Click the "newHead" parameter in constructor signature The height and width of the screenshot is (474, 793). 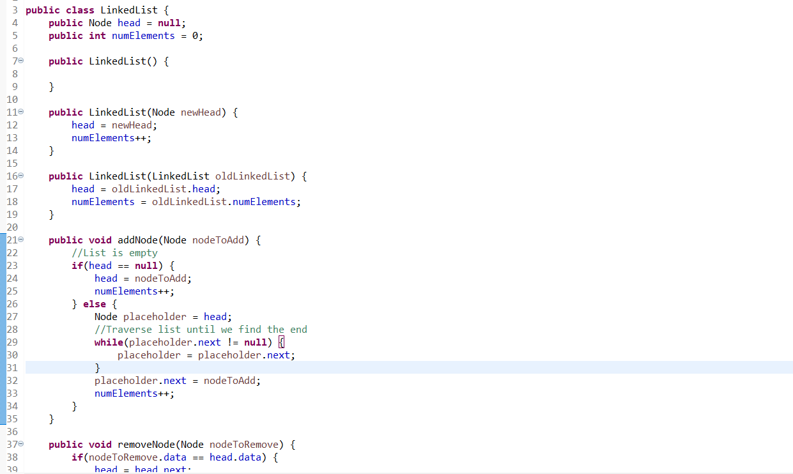click(201, 112)
